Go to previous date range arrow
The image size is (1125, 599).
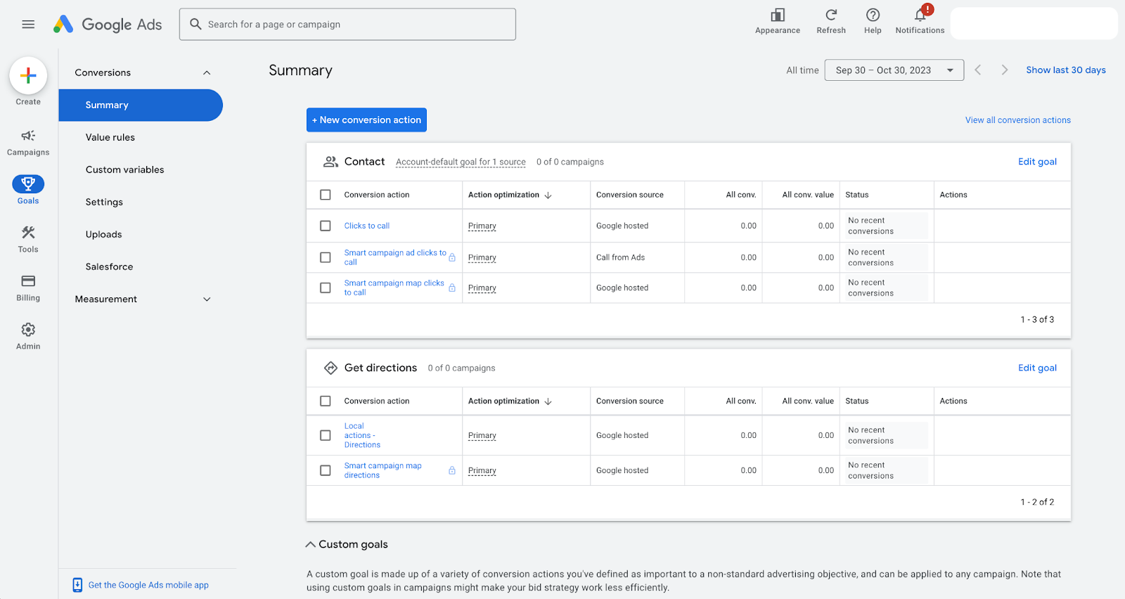(977, 70)
